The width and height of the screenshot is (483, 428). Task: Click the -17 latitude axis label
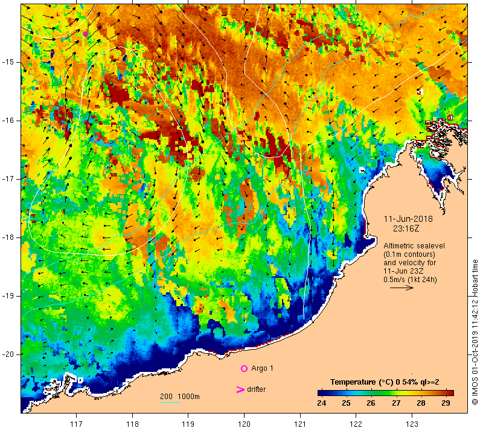click(8, 179)
